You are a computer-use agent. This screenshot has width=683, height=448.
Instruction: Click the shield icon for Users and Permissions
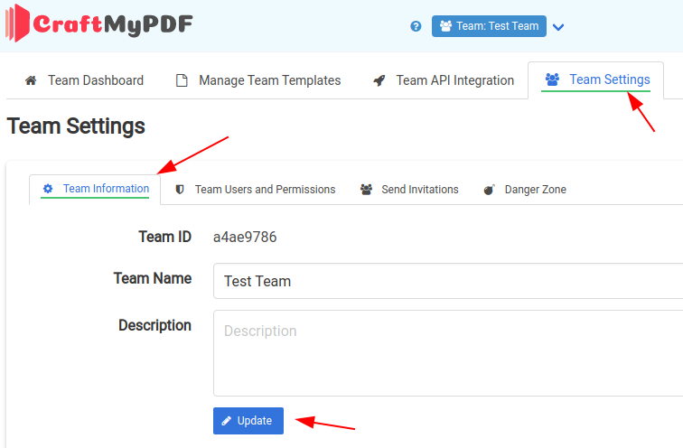tap(180, 190)
